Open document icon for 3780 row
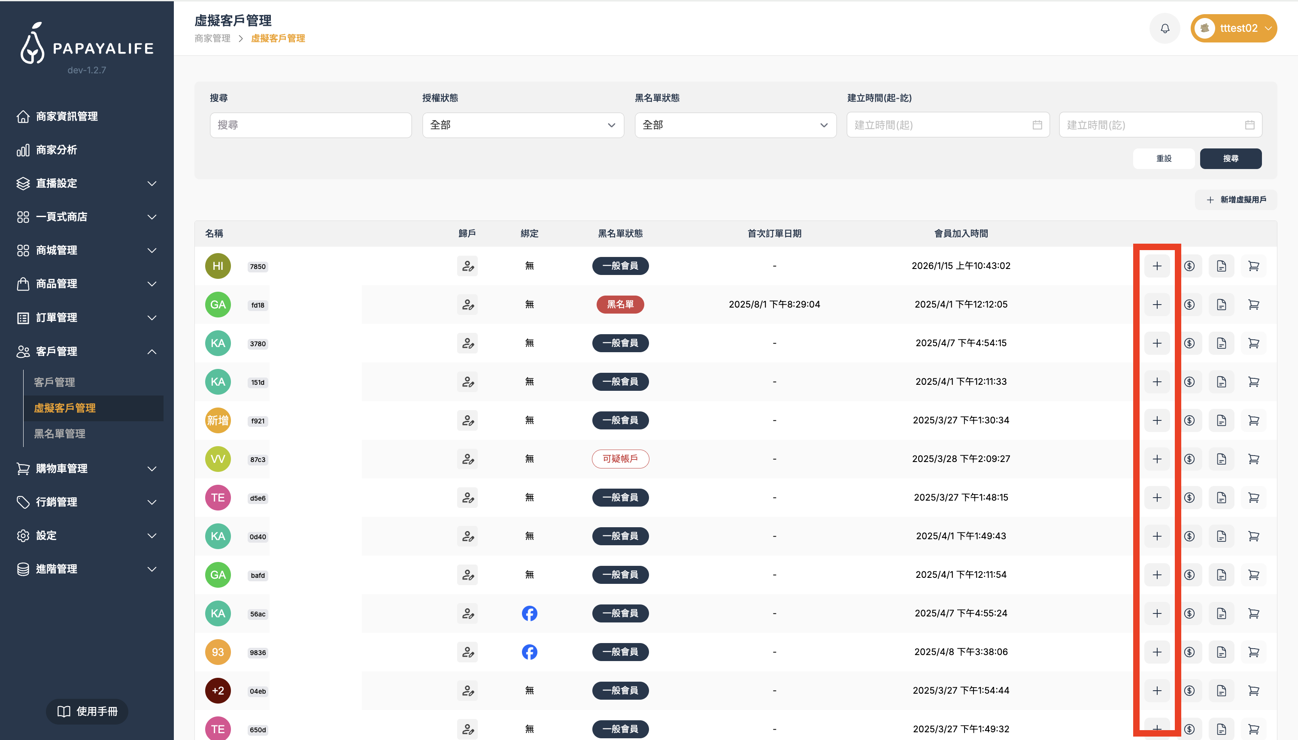Screen dimensions: 1298x740 pos(1221,343)
